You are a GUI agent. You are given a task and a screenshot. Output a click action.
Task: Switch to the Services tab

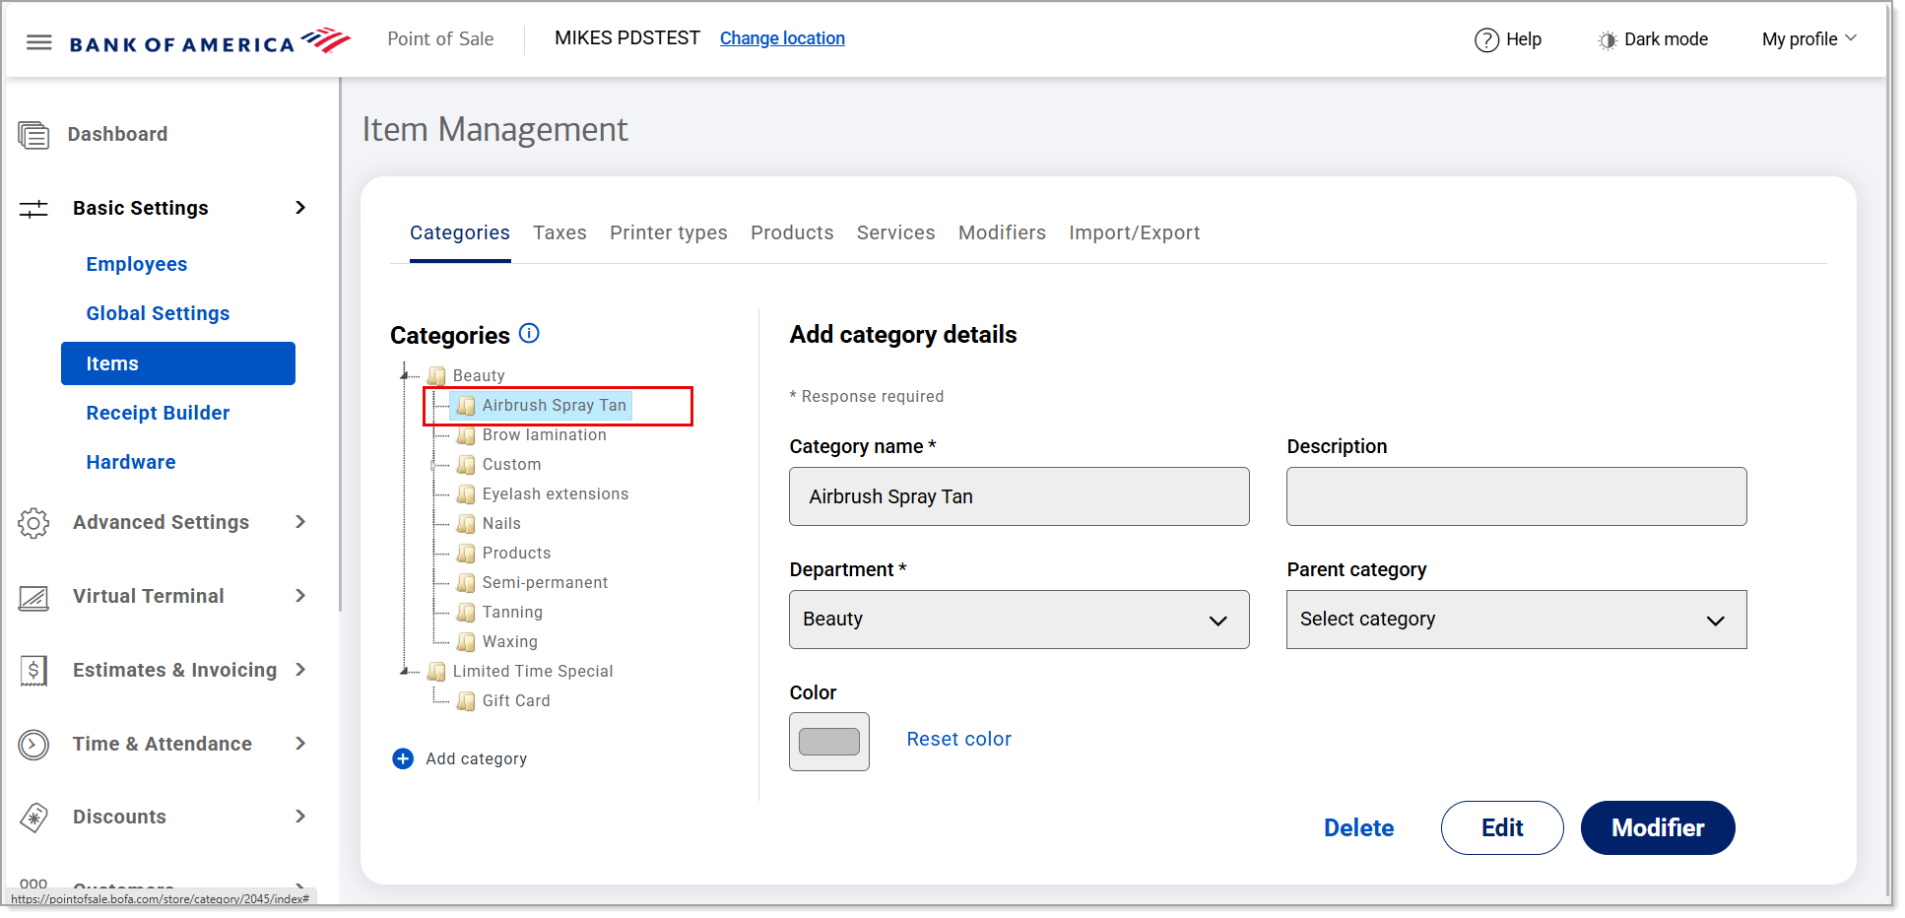click(895, 233)
